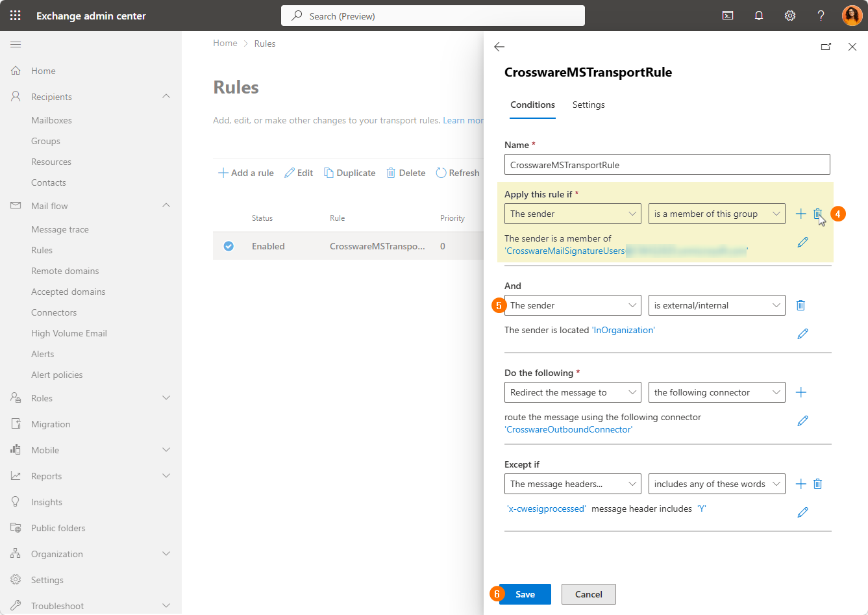Image resolution: width=868 pixels, height=615 pixels.
Task: Open Message trace under Mail flow
Action: (60, 229)
